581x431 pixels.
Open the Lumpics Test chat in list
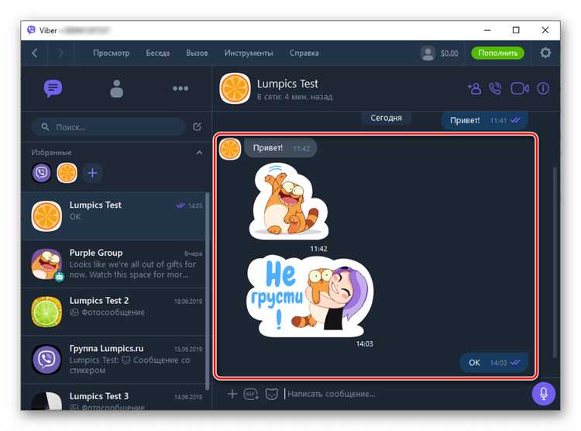(115, 216)
